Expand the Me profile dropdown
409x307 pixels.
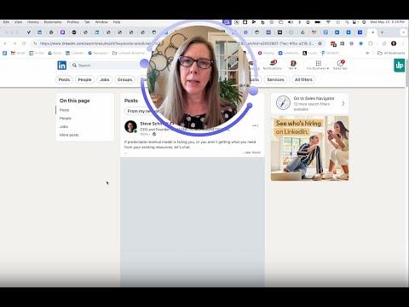293,65
